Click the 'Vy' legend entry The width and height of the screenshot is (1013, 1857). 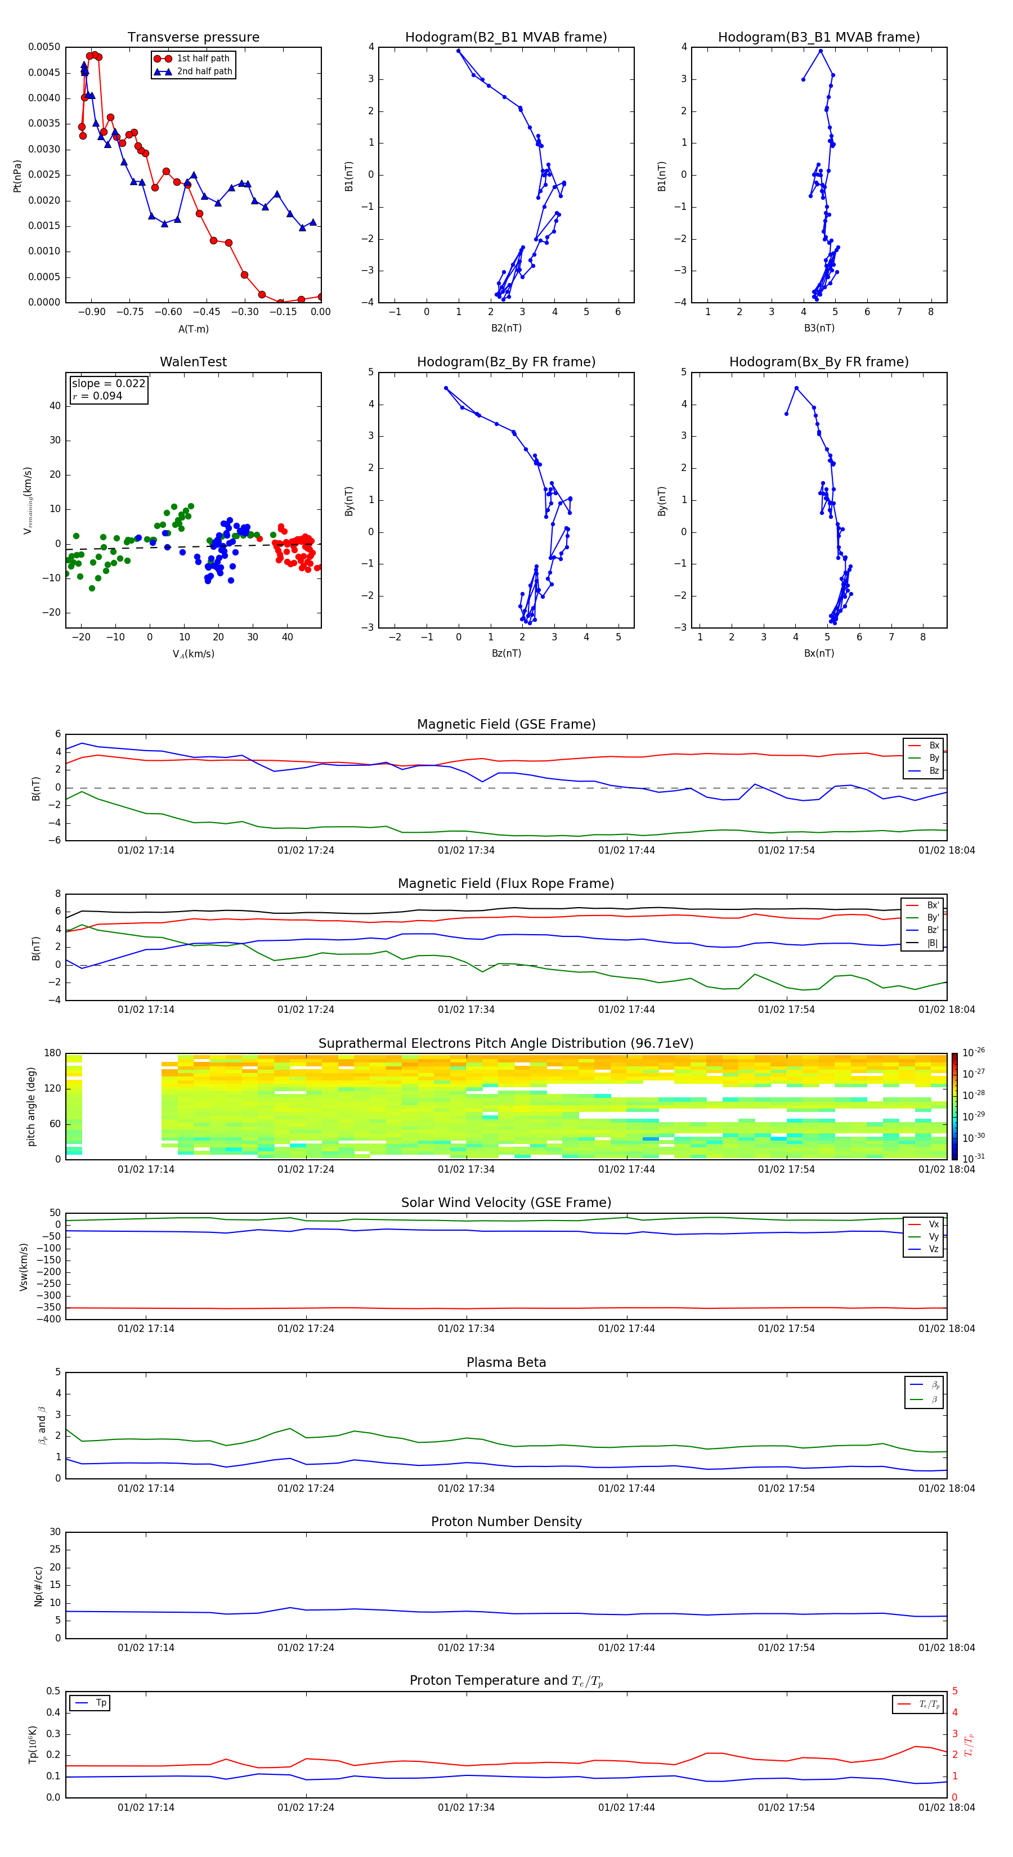924,1236
